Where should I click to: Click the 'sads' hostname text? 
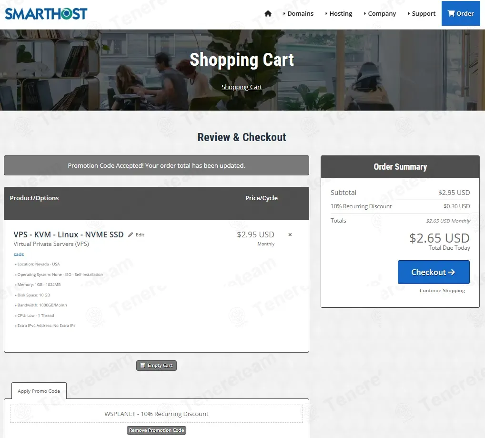19,254
